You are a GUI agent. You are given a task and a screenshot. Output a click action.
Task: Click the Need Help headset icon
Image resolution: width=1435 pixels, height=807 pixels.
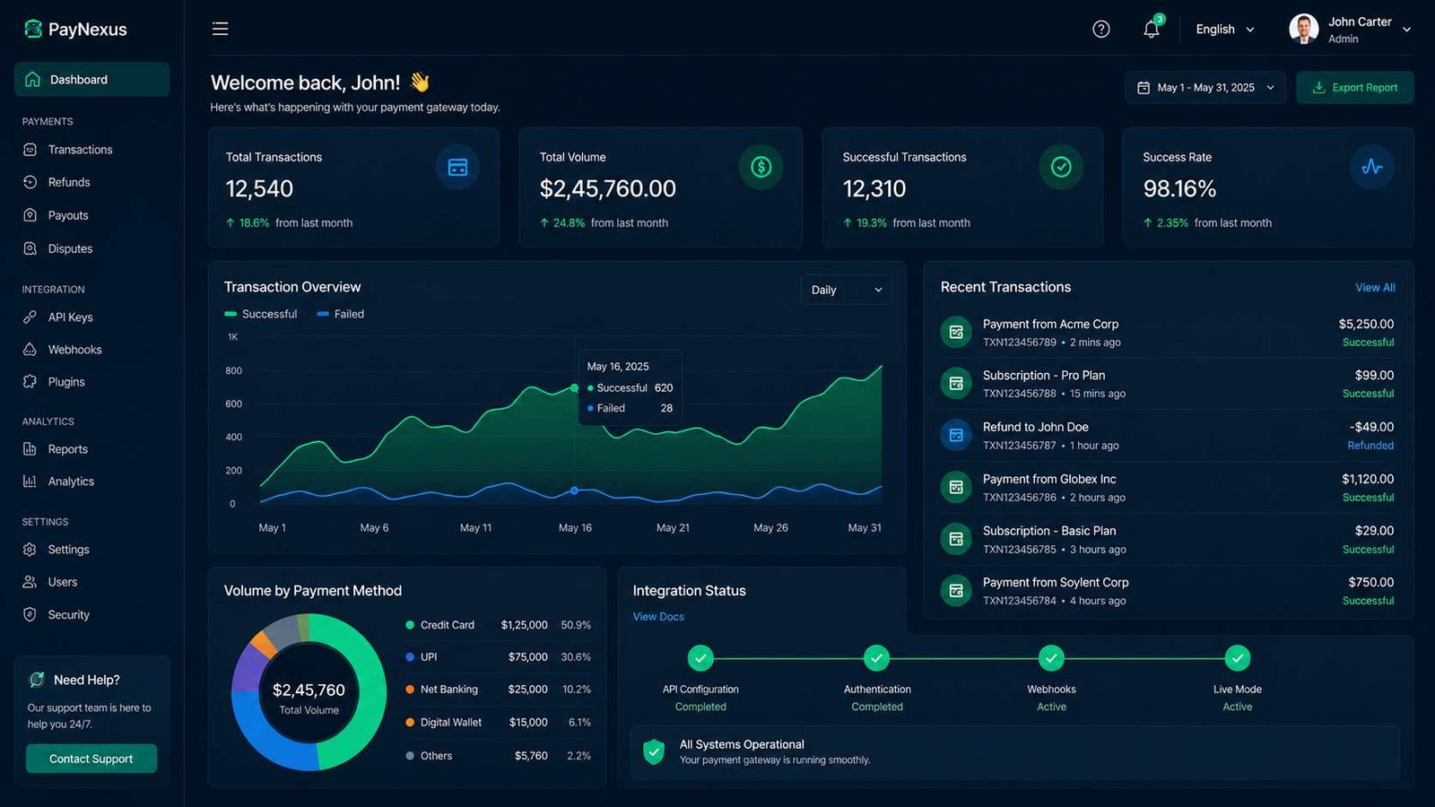pos(37,680)
